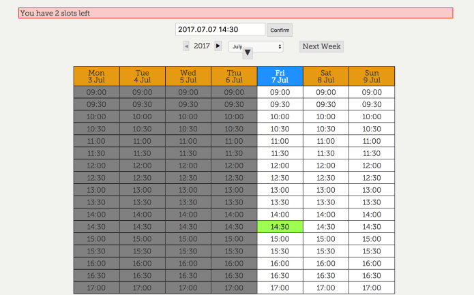Select the Fri 7 Jul column header

click(x=280, y=76)
